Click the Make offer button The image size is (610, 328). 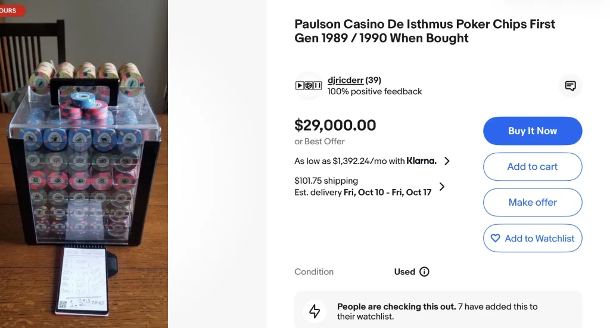(x=532, y=202)
